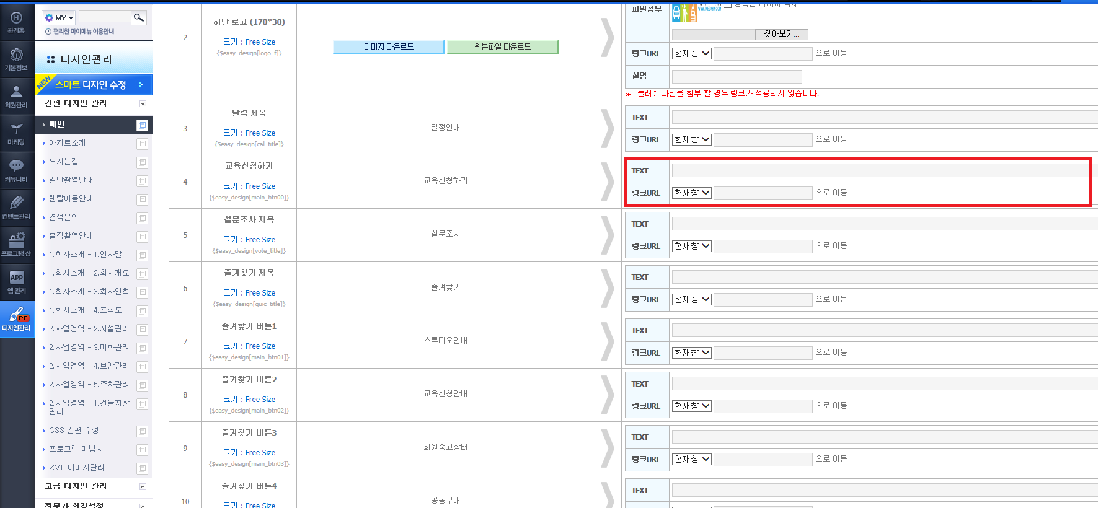The image size is (1098, 508).
Task: Click the 이미지 다운로드 button
Action: click(389, 46)
